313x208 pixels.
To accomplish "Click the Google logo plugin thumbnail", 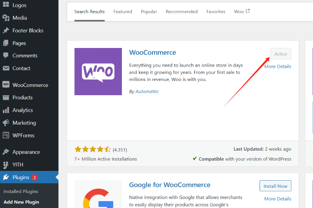I will (x=98, y=194).
